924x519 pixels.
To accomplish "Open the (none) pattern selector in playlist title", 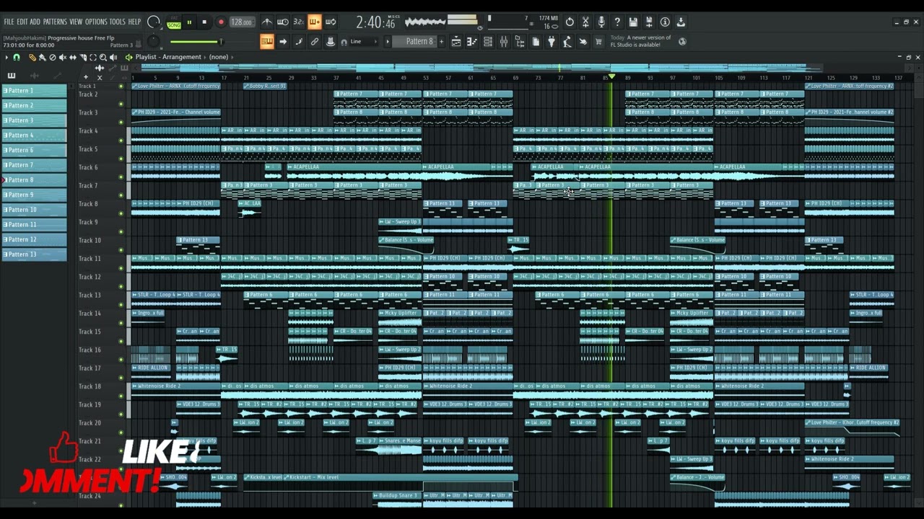I will click(x=218, y=57).
